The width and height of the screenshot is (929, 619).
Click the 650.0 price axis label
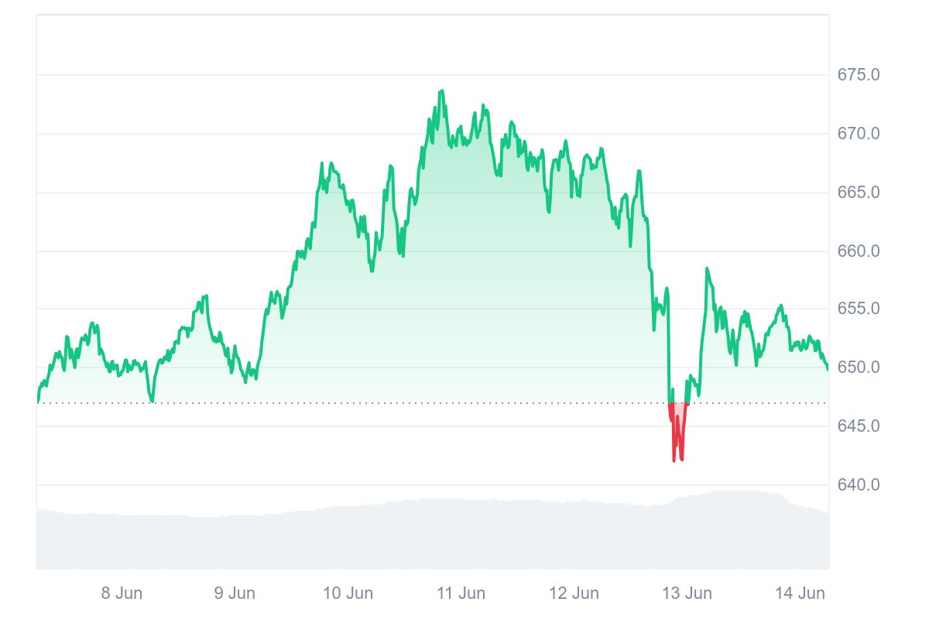pos(859,368)
